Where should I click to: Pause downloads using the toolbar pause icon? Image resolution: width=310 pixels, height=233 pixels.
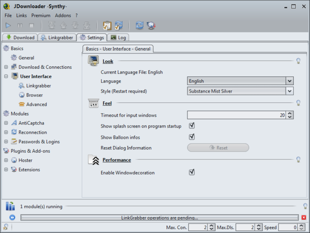click(20, 25)
